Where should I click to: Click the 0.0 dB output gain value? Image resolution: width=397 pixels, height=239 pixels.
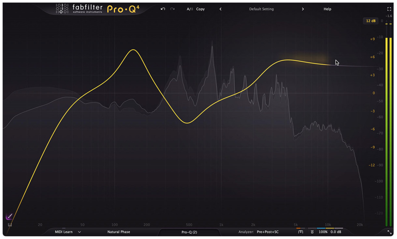(336, 232)
